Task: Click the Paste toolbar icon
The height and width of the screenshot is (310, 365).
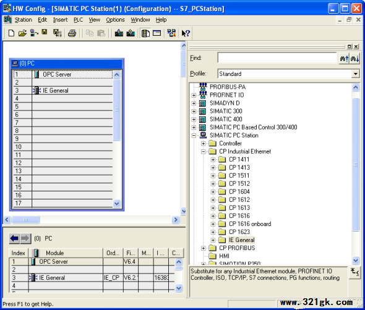Action: [x=101, y=33]
